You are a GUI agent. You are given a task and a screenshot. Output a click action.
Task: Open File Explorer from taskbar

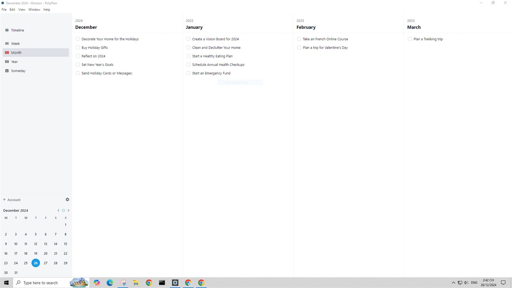[136, 283]
